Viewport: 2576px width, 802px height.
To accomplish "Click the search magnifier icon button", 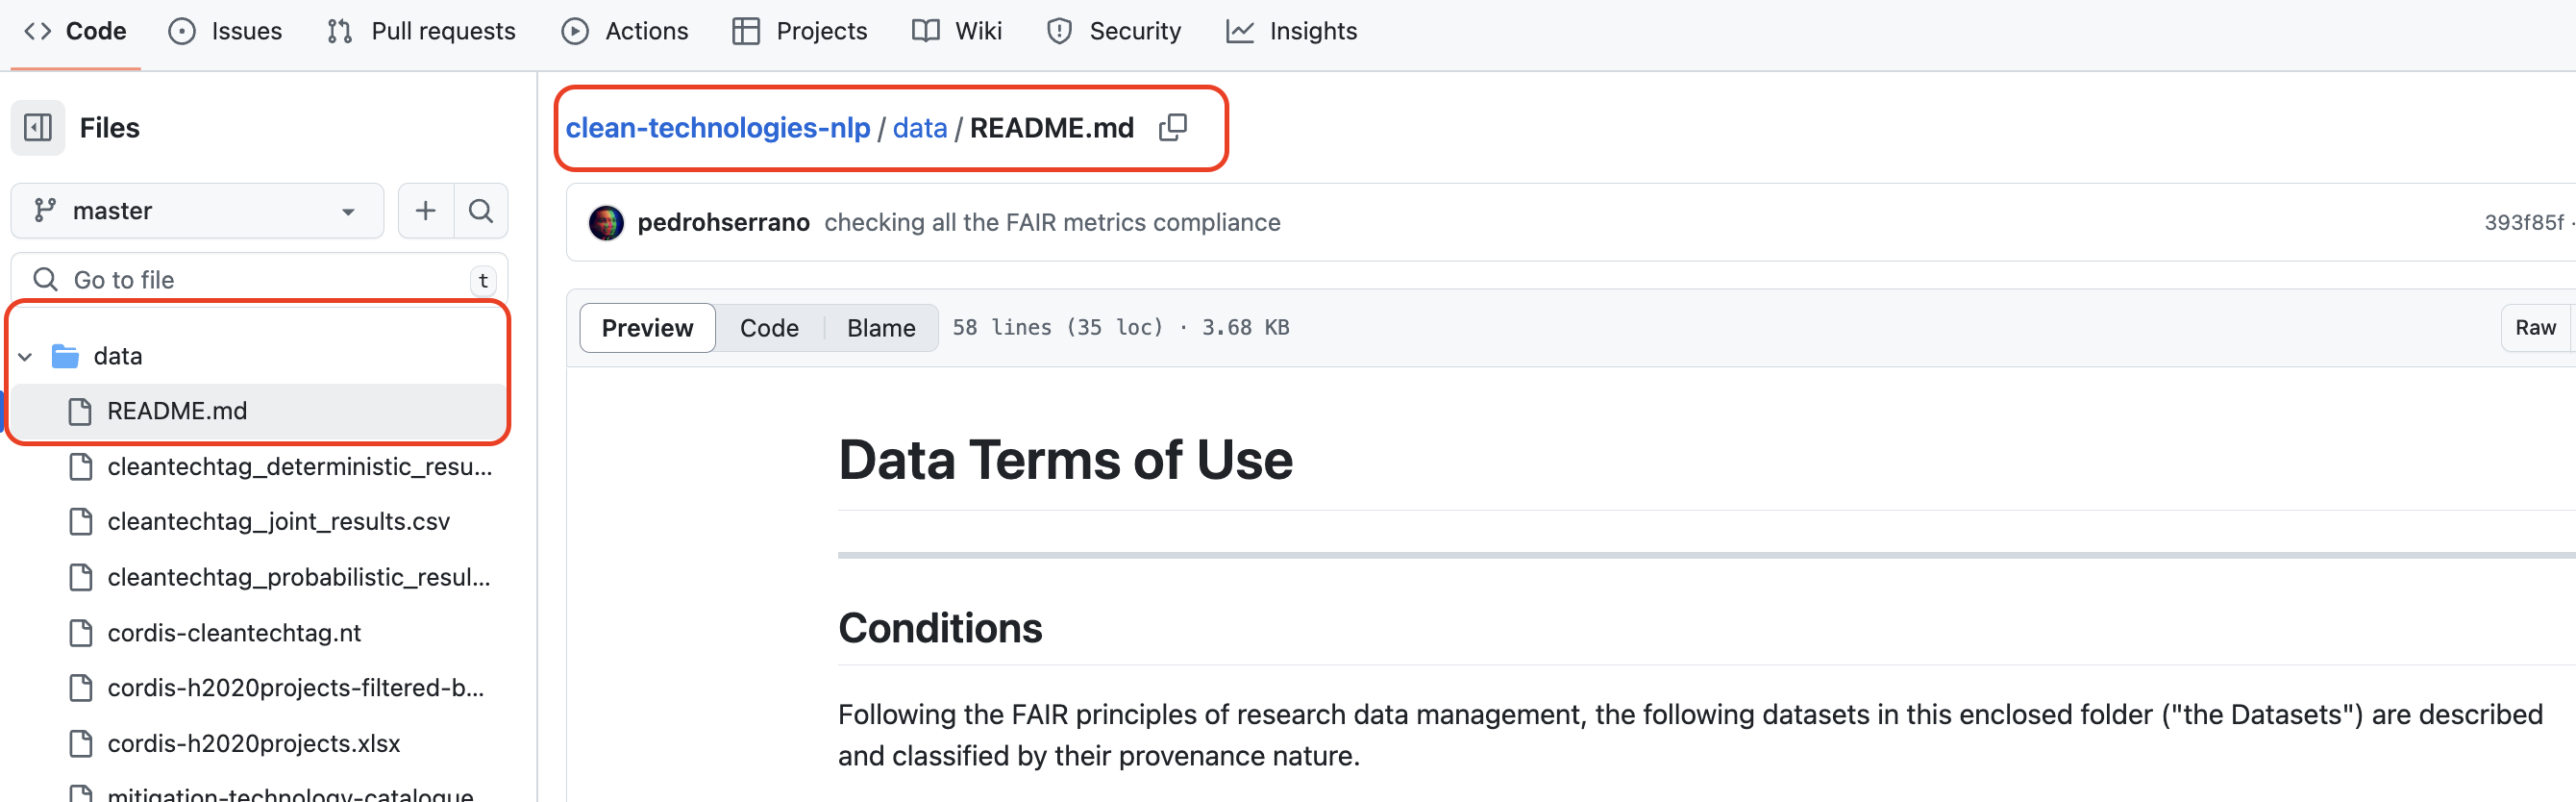I will pyautogui.click(x=481, y=211).
